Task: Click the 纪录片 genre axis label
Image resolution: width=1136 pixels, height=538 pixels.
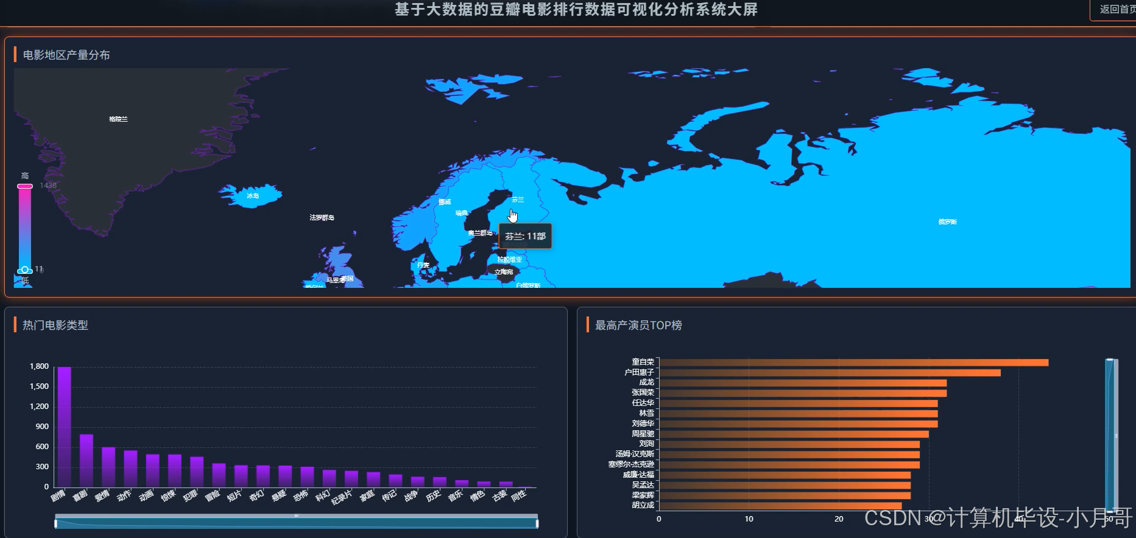Action: click(342, 497)
